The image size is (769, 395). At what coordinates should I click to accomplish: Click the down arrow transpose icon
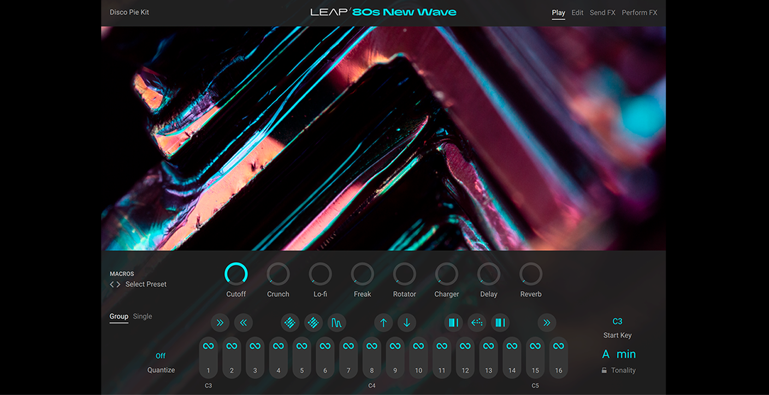tap(406, 322)
